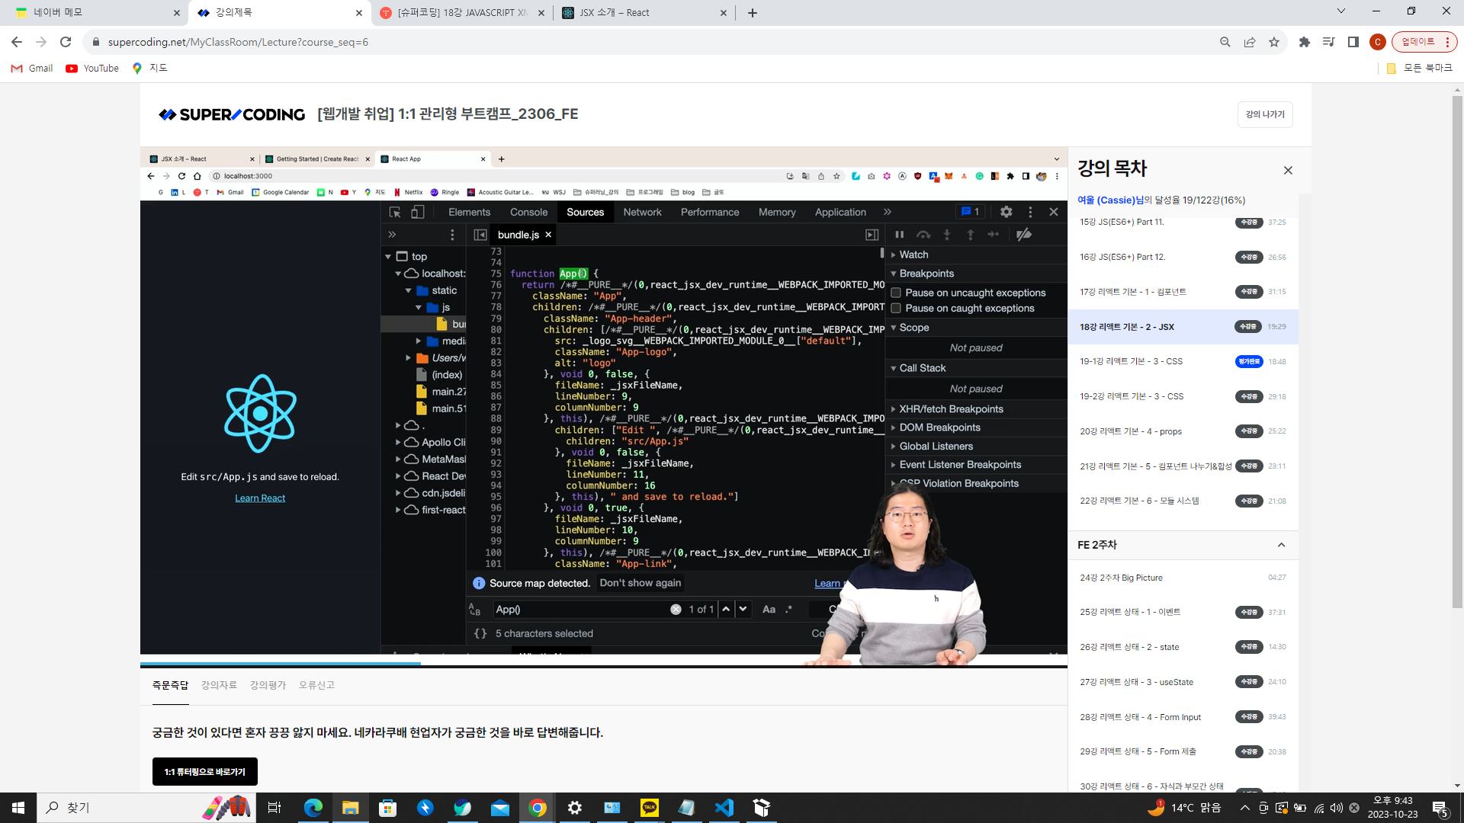This screenshot has height=823, width=1464.
Task: Click the DevTools issues counter badge
Action: (970, 212)
